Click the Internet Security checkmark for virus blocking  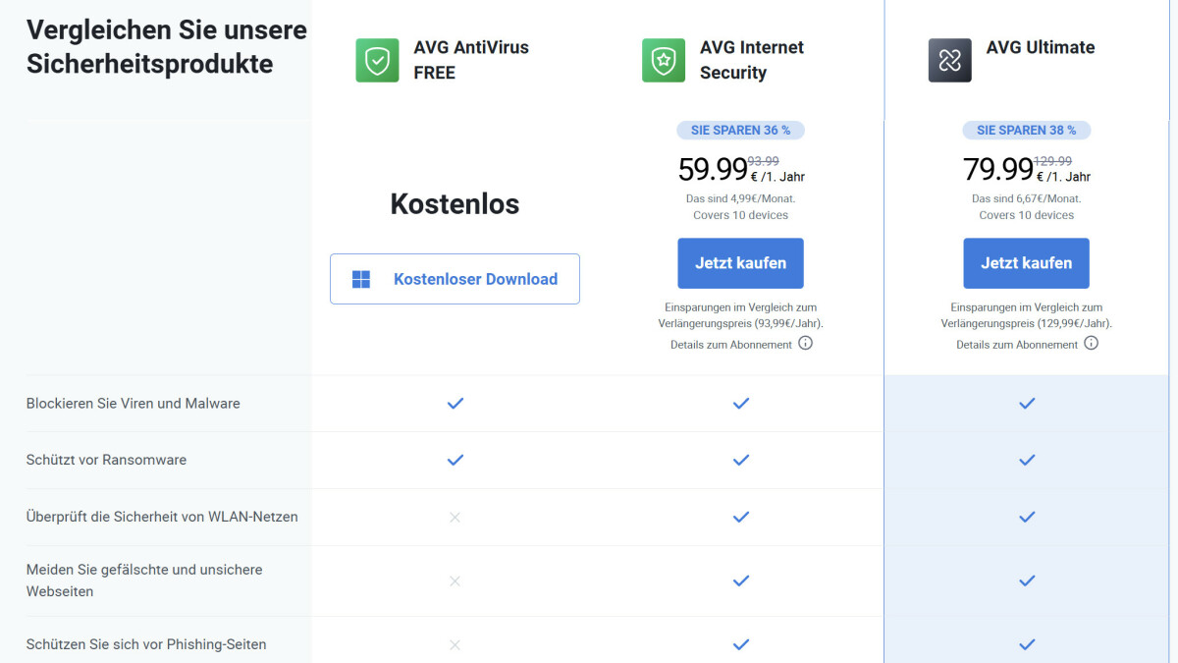click(740, 403)
